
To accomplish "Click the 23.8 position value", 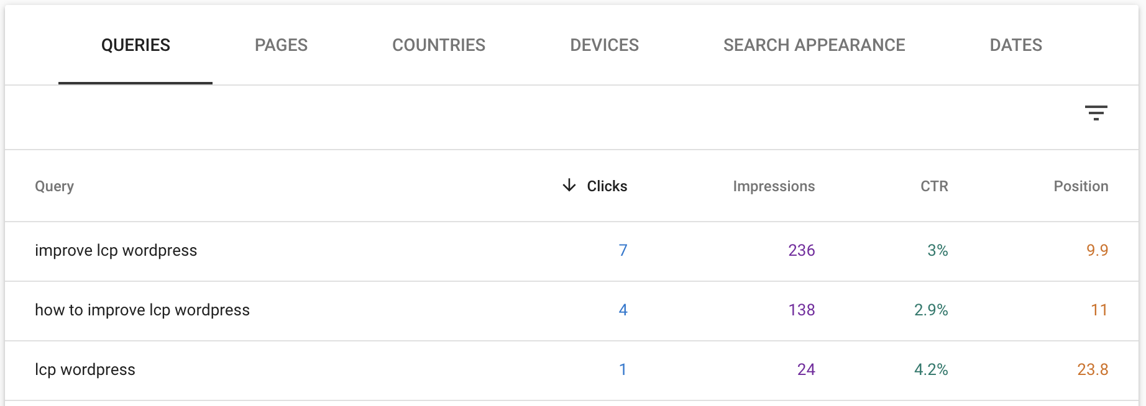I will [x=1093, y=369].
